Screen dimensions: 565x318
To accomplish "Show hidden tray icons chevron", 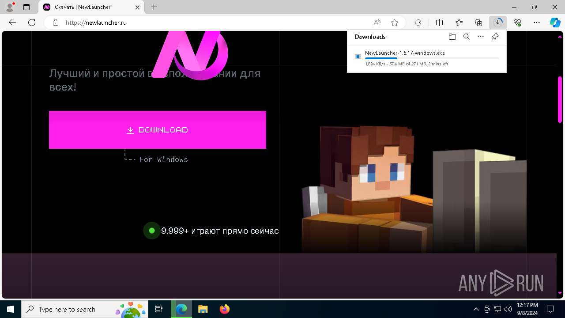I will tap(476, 309).
